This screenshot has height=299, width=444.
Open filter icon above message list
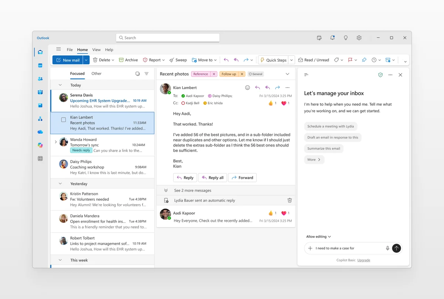click(x=147, y=73)
